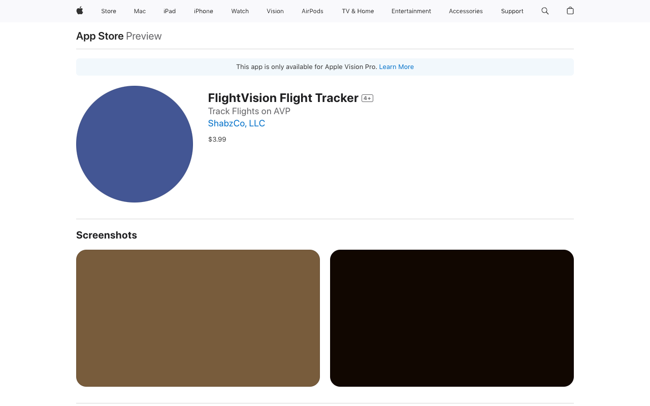Click the FlightVision Flight Tracker title

click(x=283, y=98)
